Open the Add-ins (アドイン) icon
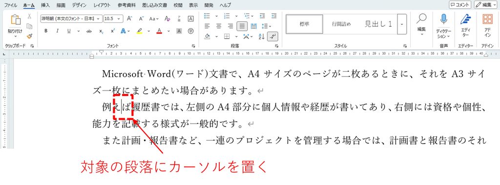 [x=488, y=19]
